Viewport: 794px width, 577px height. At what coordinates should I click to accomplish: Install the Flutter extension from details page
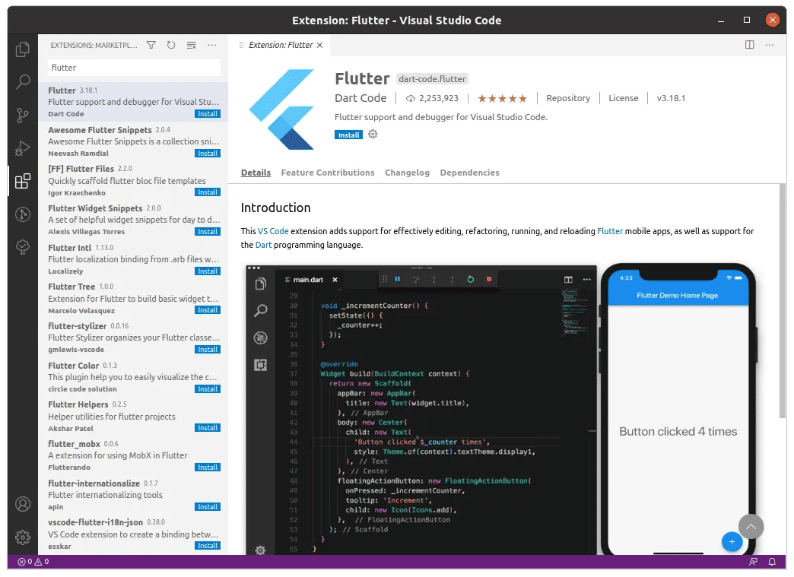point(348,135)
